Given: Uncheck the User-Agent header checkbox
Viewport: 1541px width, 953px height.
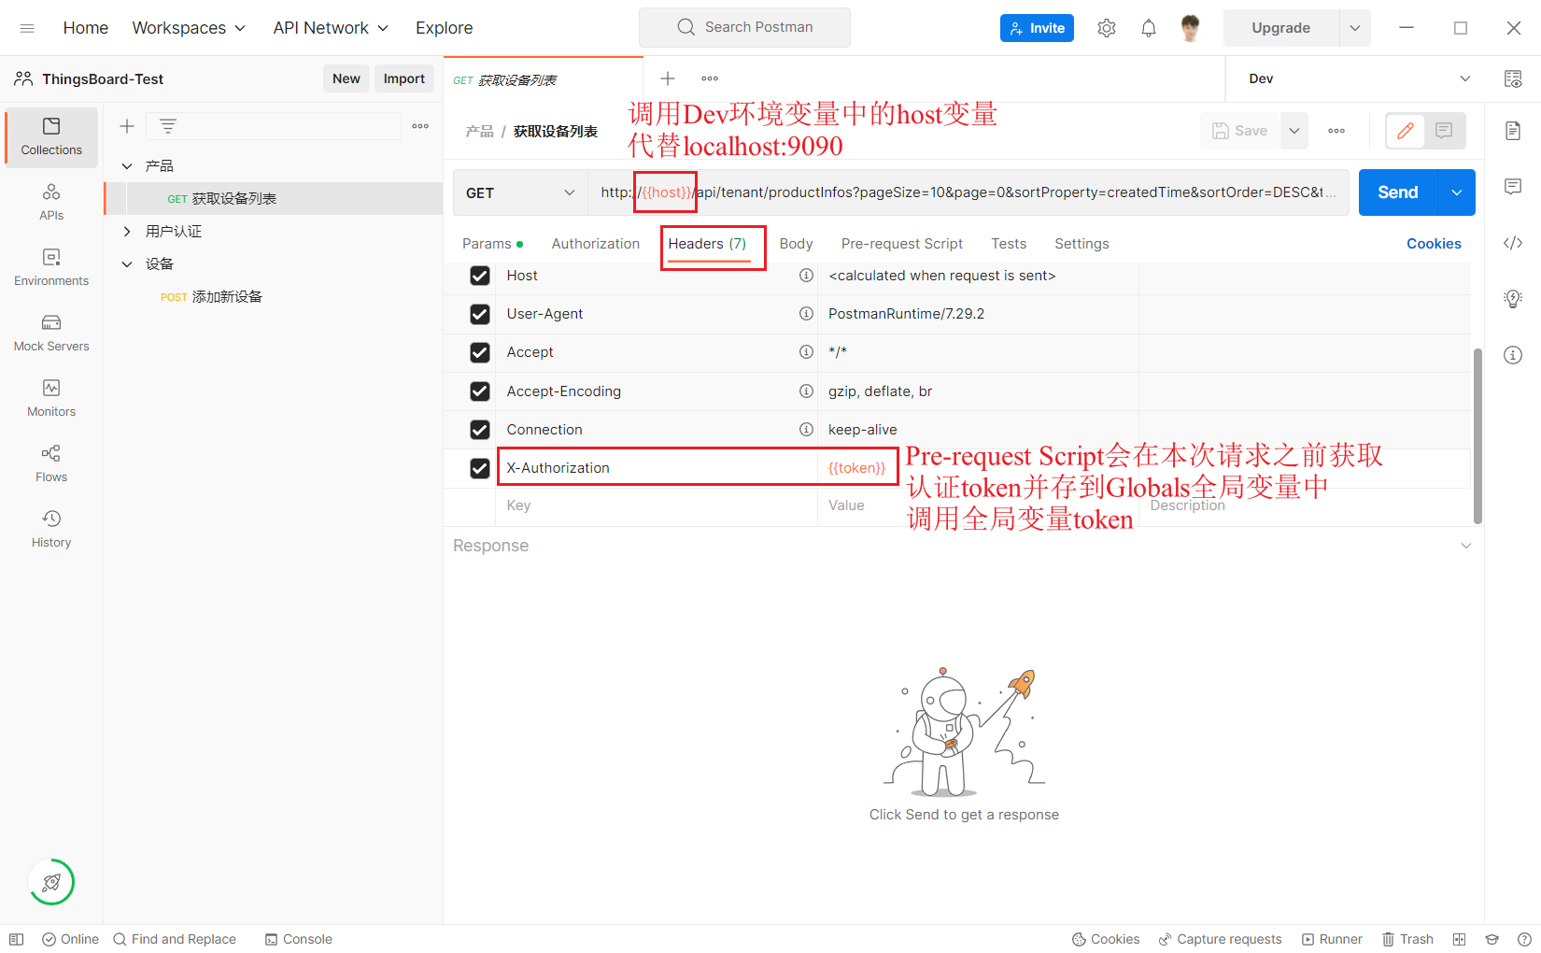Looking at the screenshot, I should [480, 314].
